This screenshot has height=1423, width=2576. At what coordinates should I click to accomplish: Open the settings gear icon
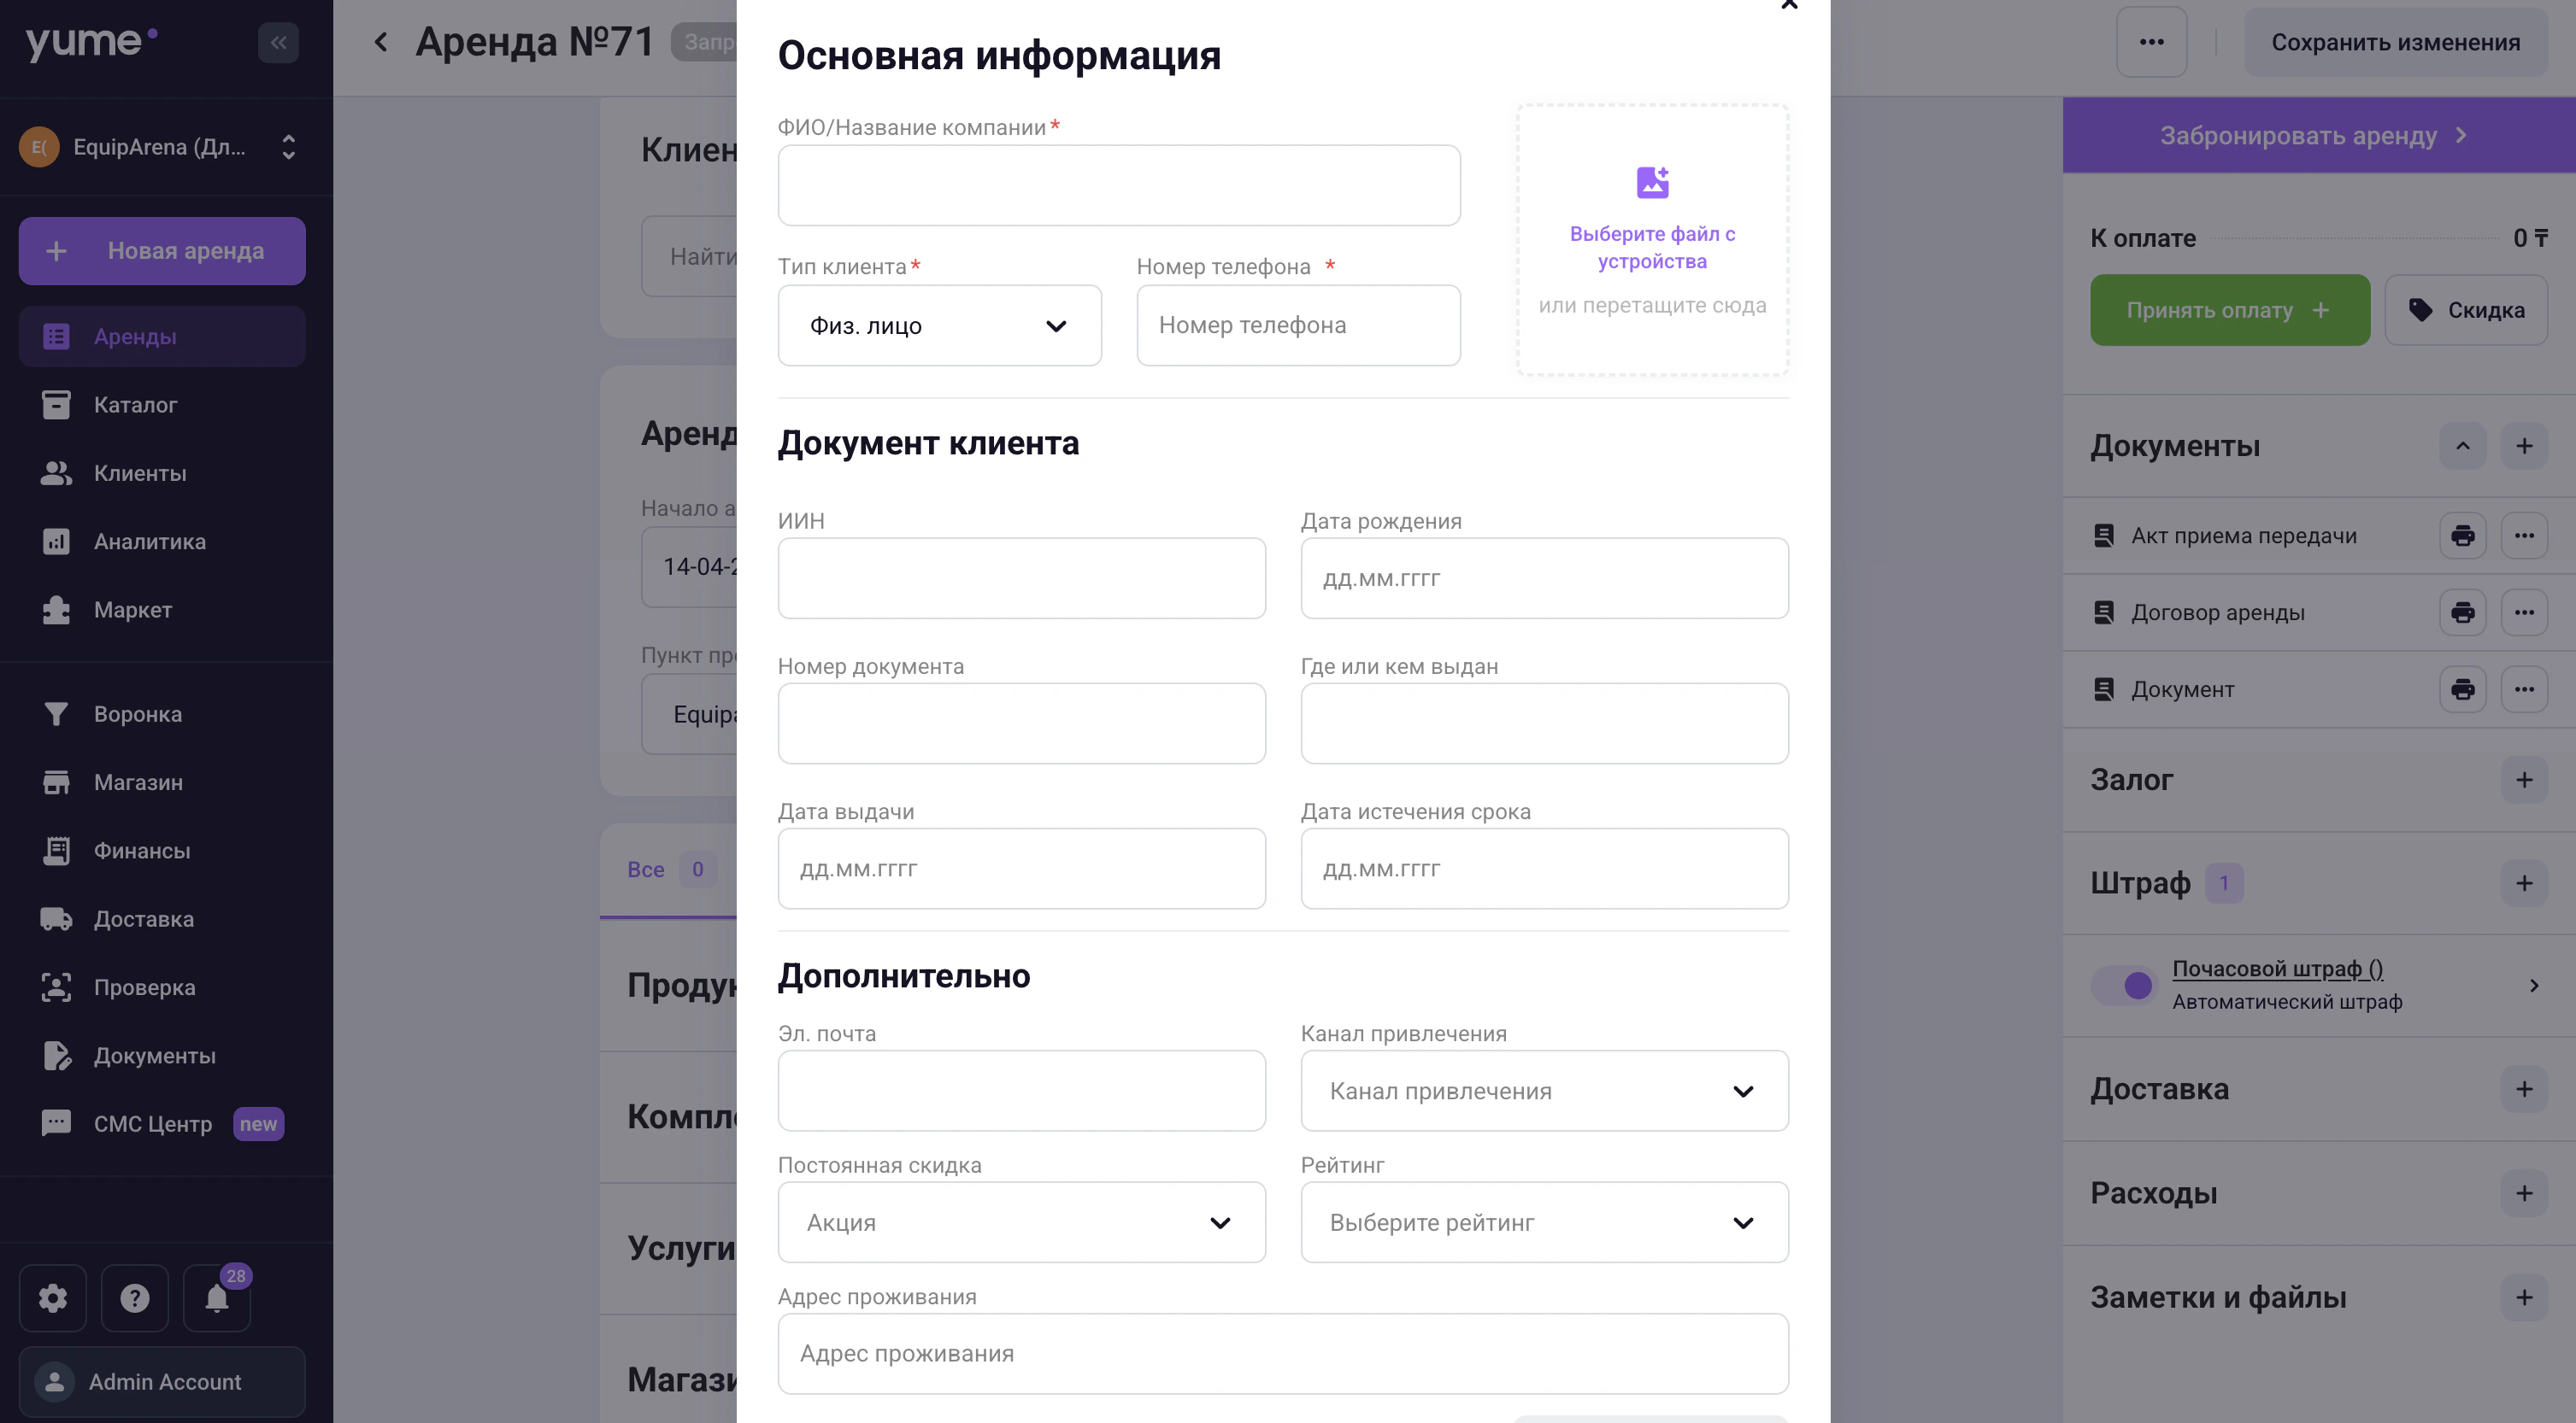point(53,1298)
